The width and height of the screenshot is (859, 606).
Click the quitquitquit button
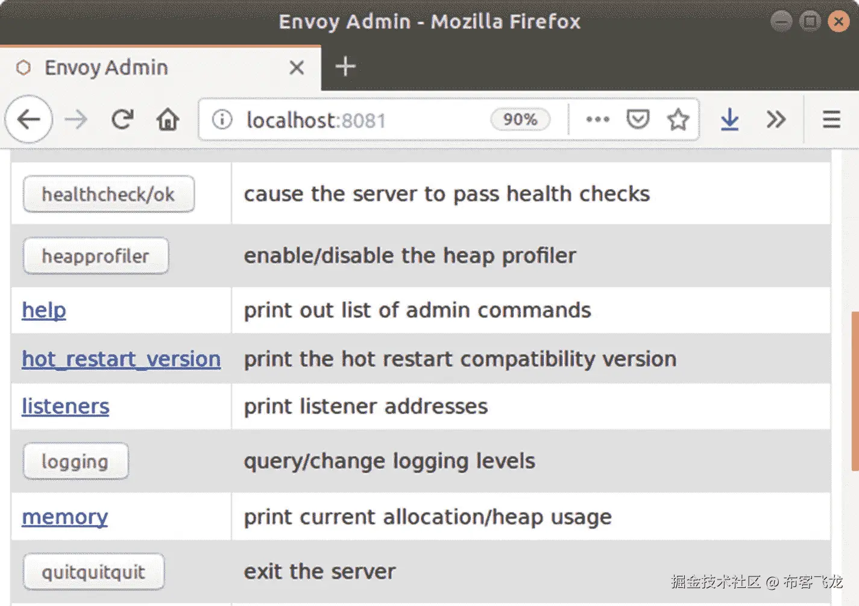(x=93, y=572)
